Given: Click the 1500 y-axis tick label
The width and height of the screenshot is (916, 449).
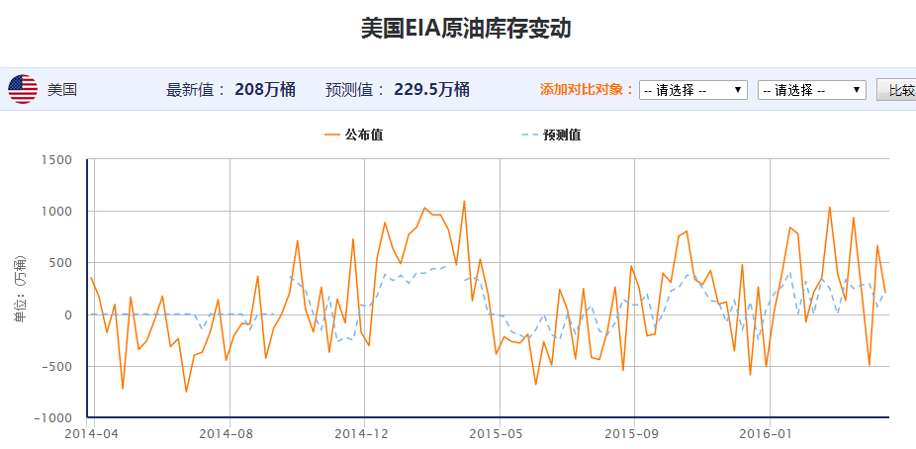Looking at the screenshot, I should (x=57, y=160).
